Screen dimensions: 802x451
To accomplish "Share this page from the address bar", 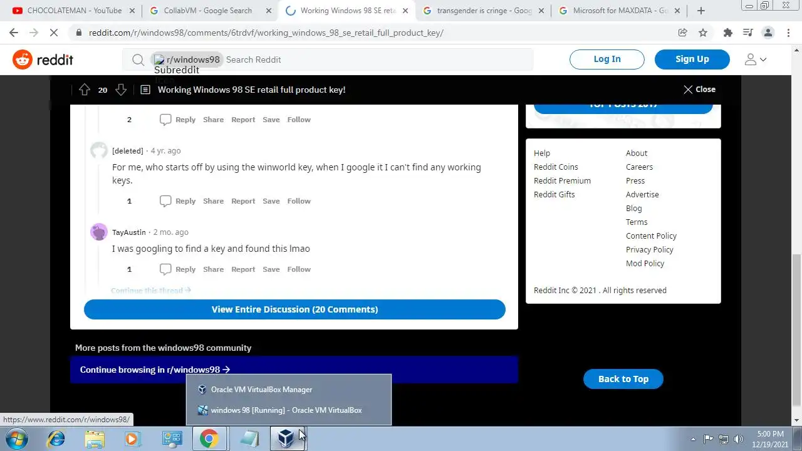I will click(x=683, y=33).
